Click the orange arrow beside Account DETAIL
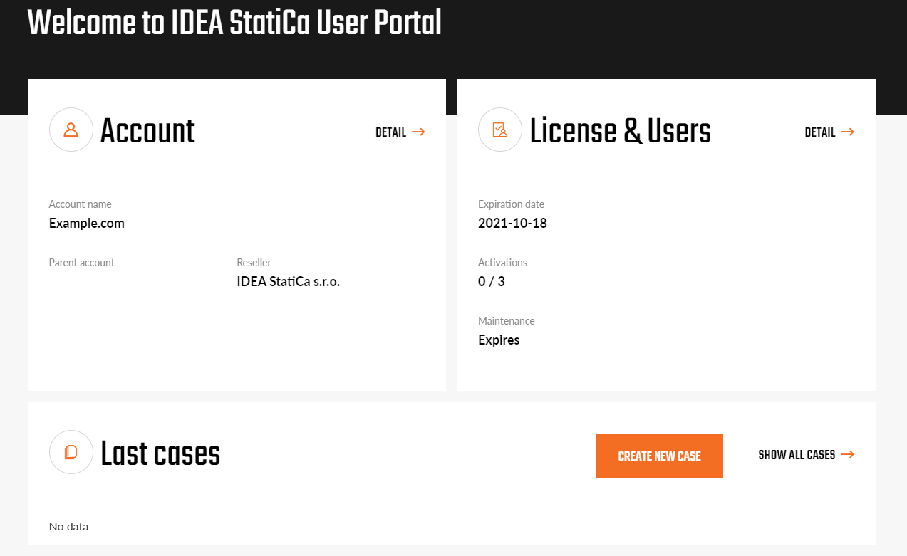The height and width of the screenshot is (556, 907). (x=418, y=132)
